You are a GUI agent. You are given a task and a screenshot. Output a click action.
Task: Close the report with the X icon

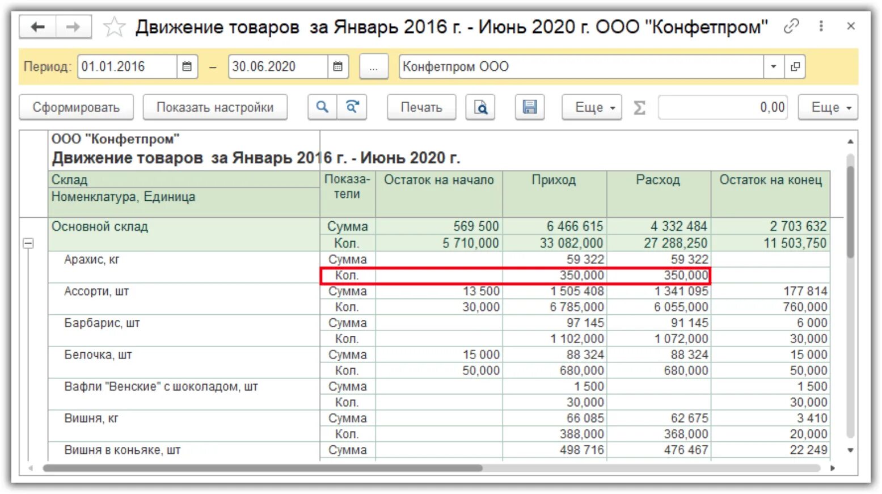(851, 26)
